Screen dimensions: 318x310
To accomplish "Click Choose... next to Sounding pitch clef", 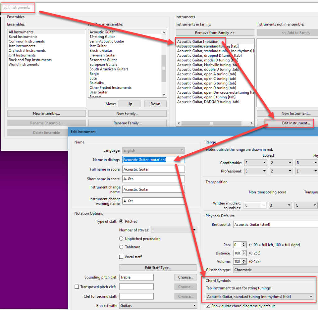I will pos(186,277).
